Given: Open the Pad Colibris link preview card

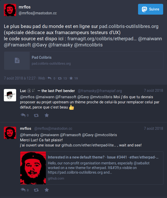Looking at the screenshot, I should (x=84, y=61).
